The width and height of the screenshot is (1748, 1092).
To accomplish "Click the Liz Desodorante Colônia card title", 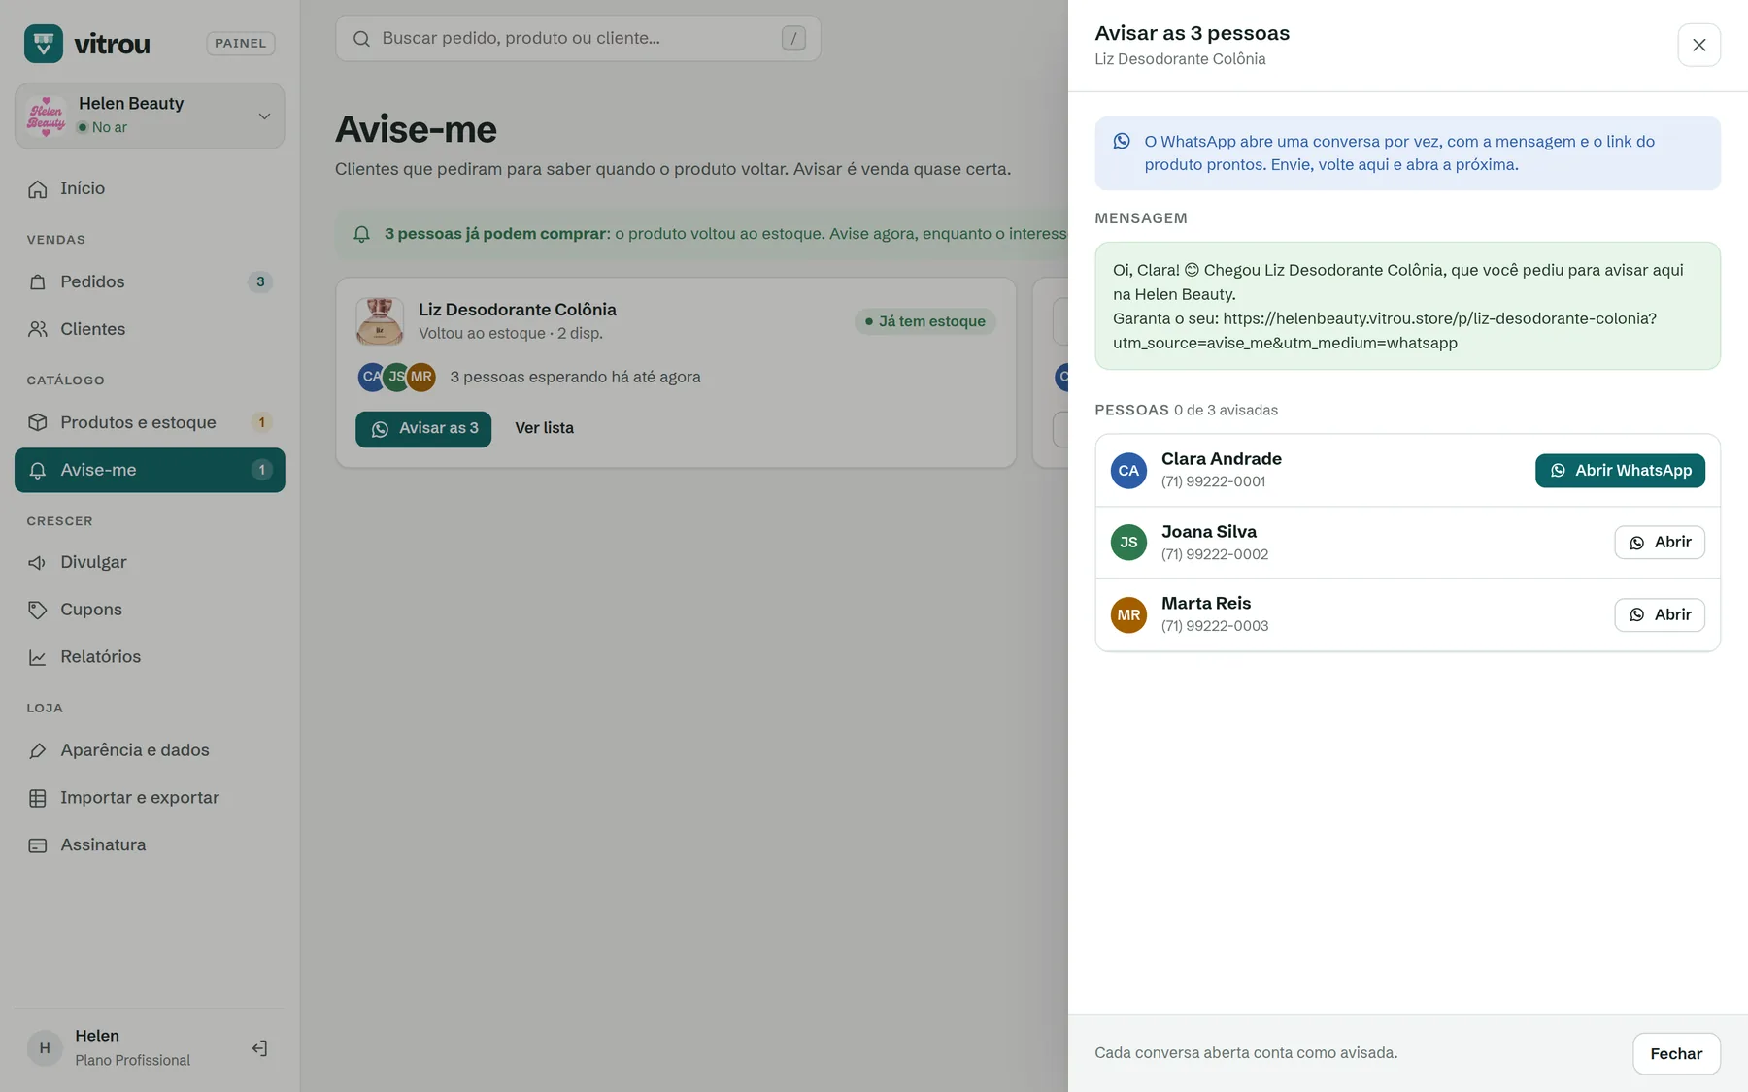I will click(518, 310).
